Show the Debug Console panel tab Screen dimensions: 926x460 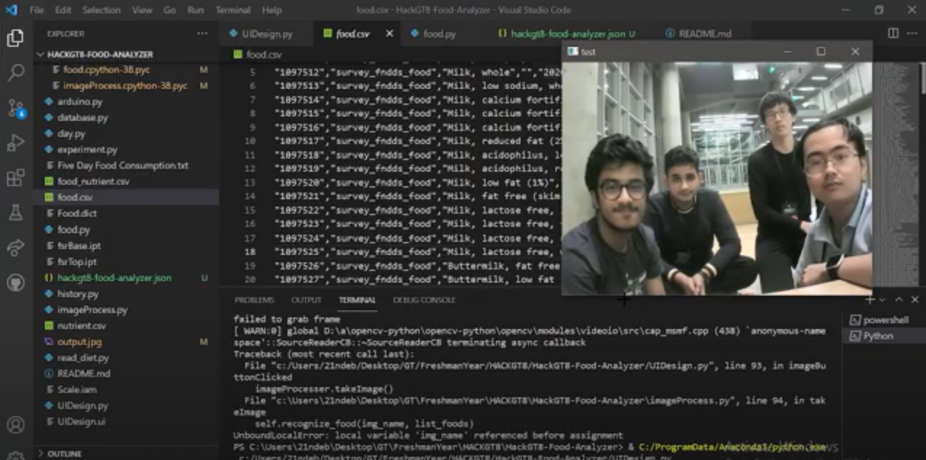click(x=424, y=300)
